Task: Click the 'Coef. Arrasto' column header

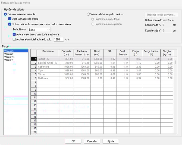Action: 122,53
